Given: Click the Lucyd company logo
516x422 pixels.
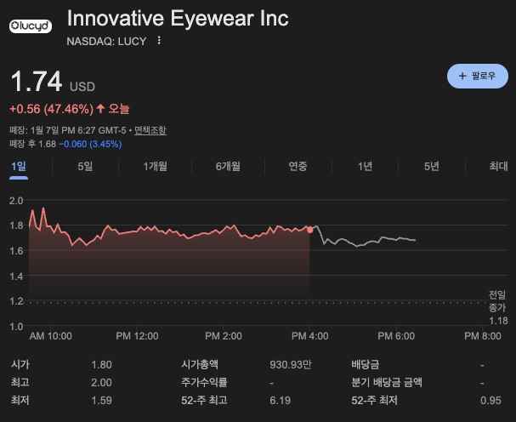Looking at the screenshot, I should click(31, 26).
